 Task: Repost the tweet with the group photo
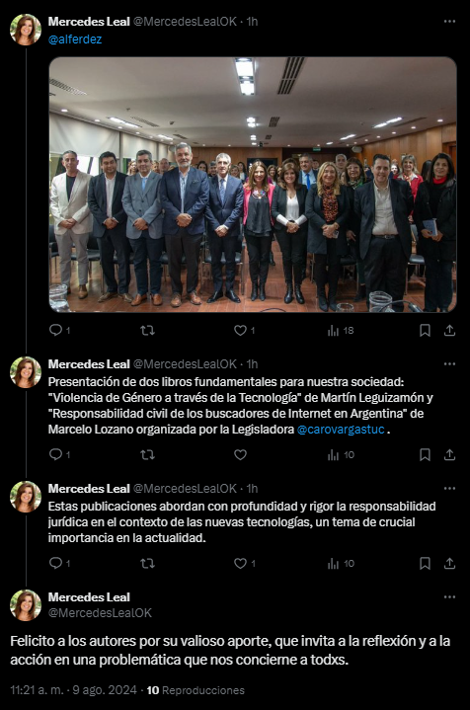click(147, 330)
